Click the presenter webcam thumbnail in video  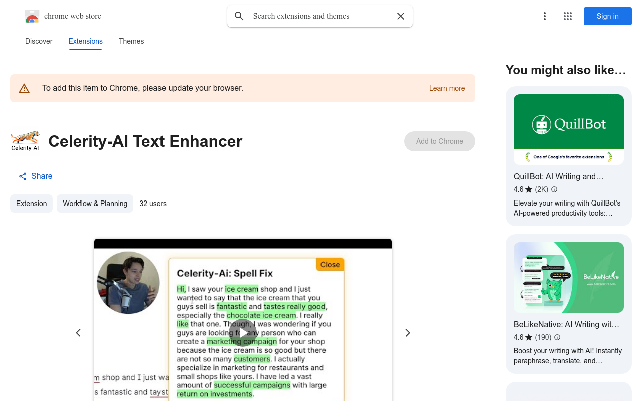pos(128,283)
